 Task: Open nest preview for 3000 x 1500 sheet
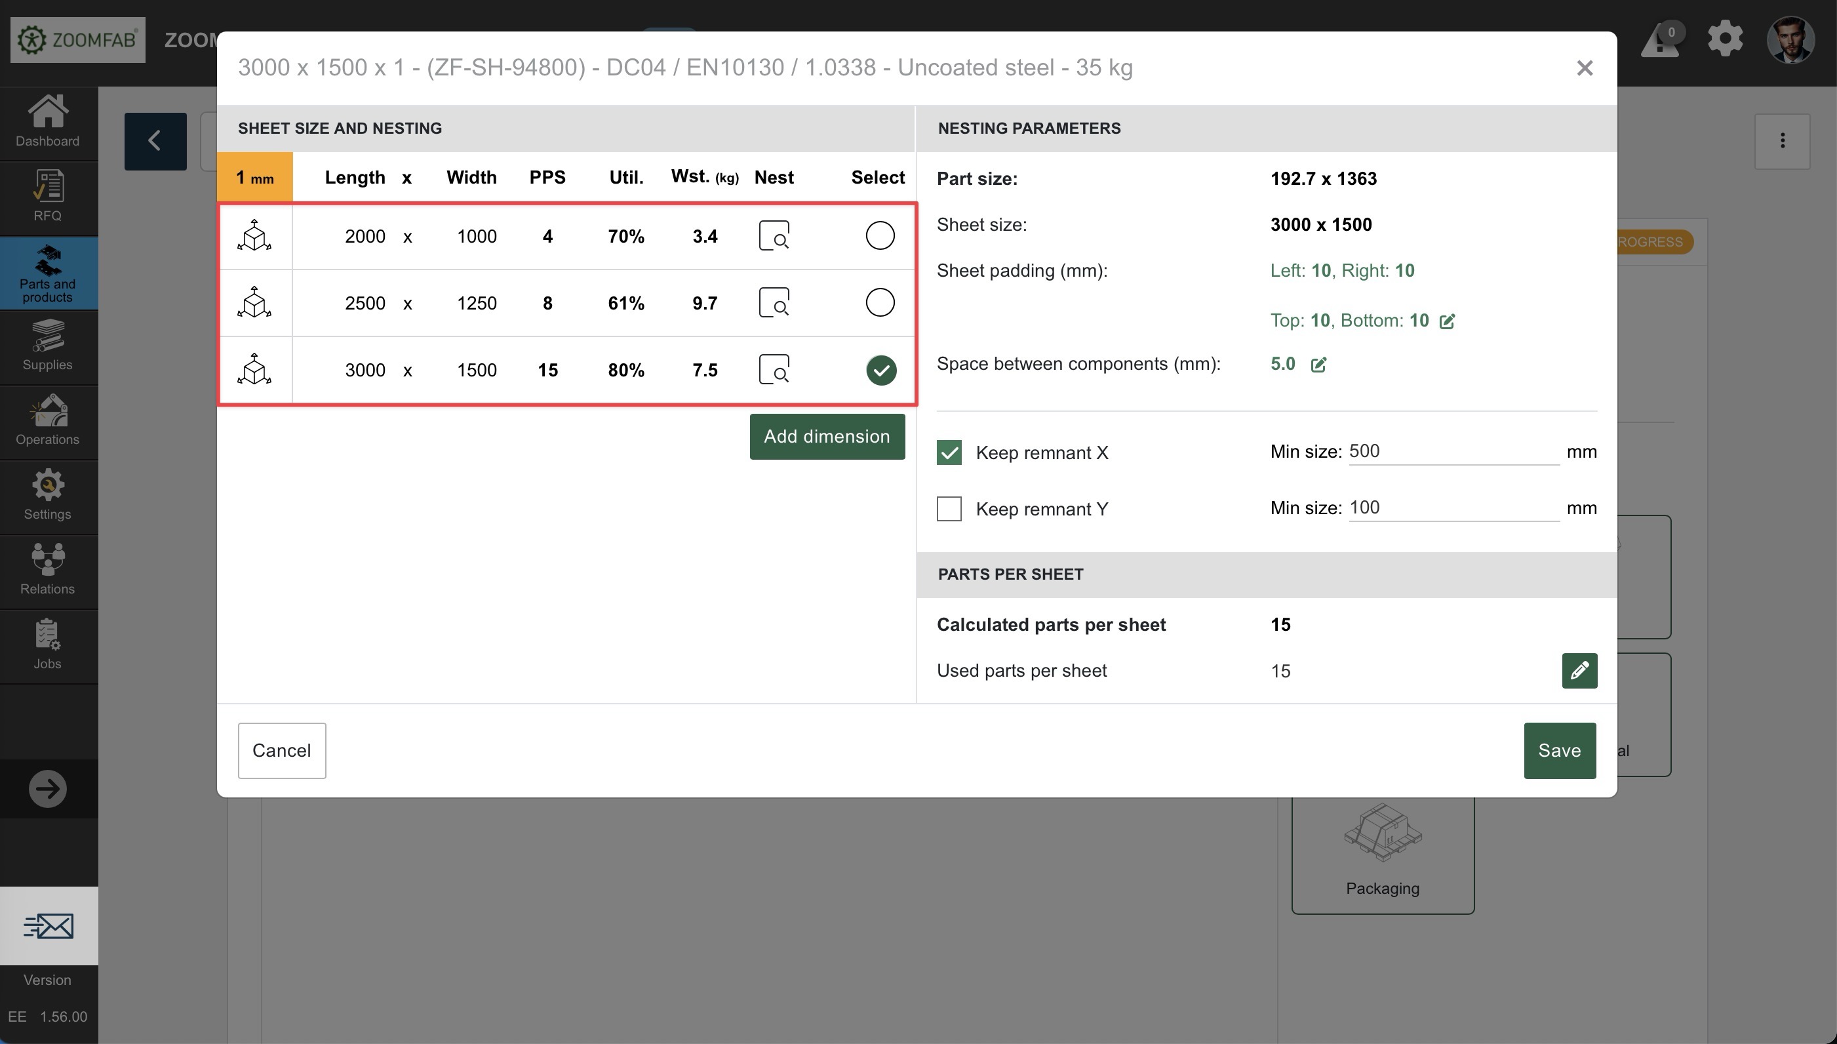coord(774,370)
